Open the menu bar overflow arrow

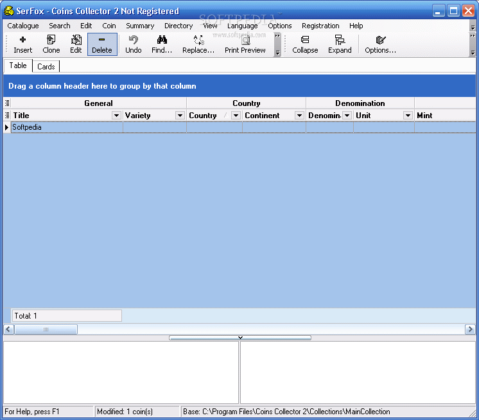tap(473, 28)
